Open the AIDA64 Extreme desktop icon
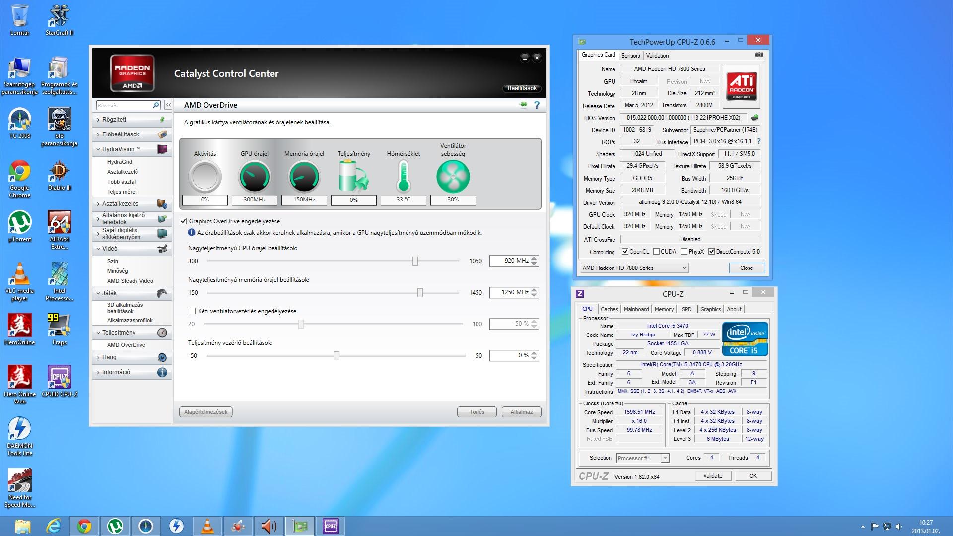The image size is (953, 536). coord(60,230)
